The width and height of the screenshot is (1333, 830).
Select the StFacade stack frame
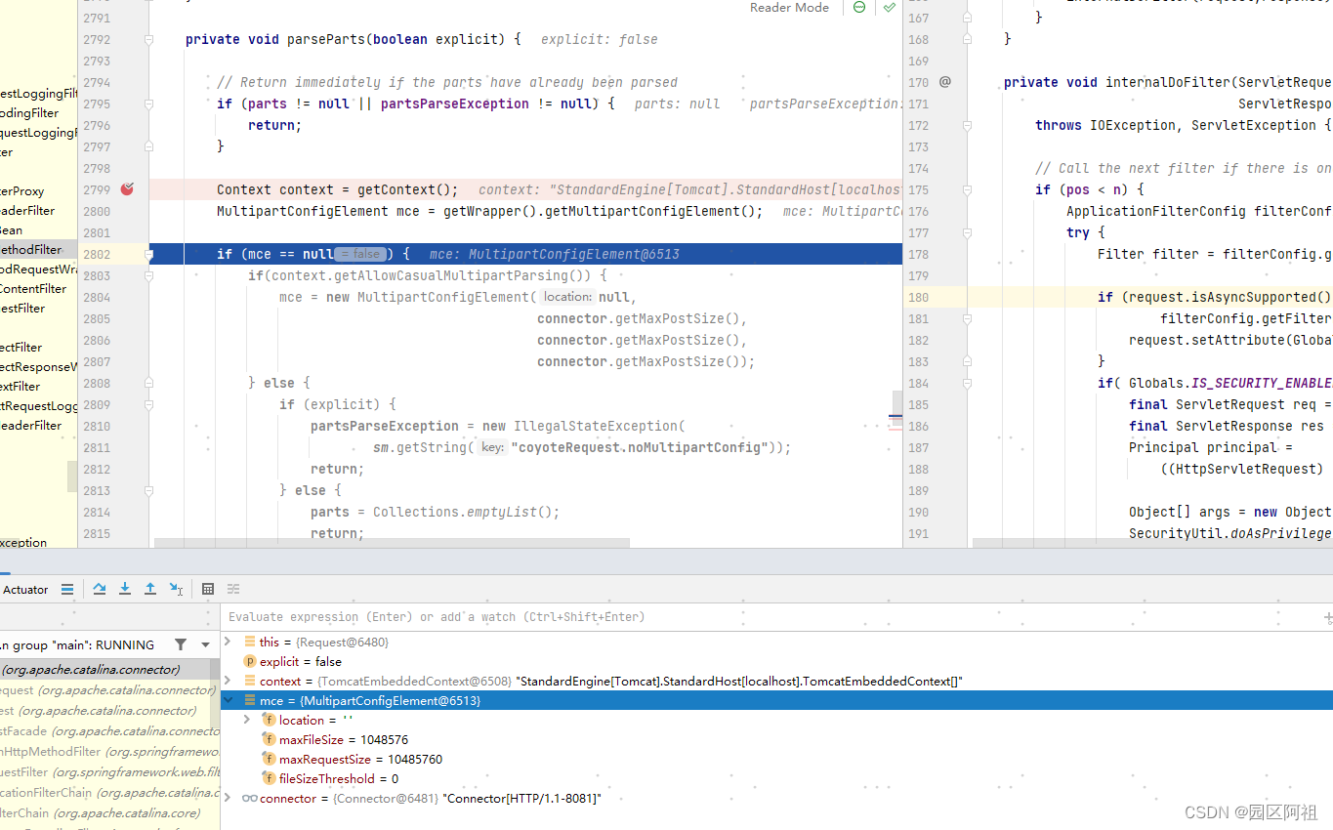[x=109, y=730]
